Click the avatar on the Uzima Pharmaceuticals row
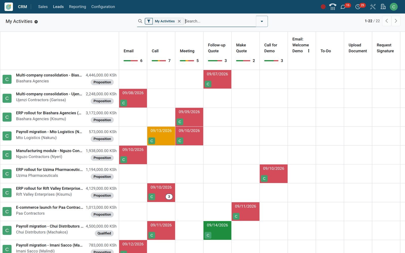This screenshot has width=405, height=253. 7,174
